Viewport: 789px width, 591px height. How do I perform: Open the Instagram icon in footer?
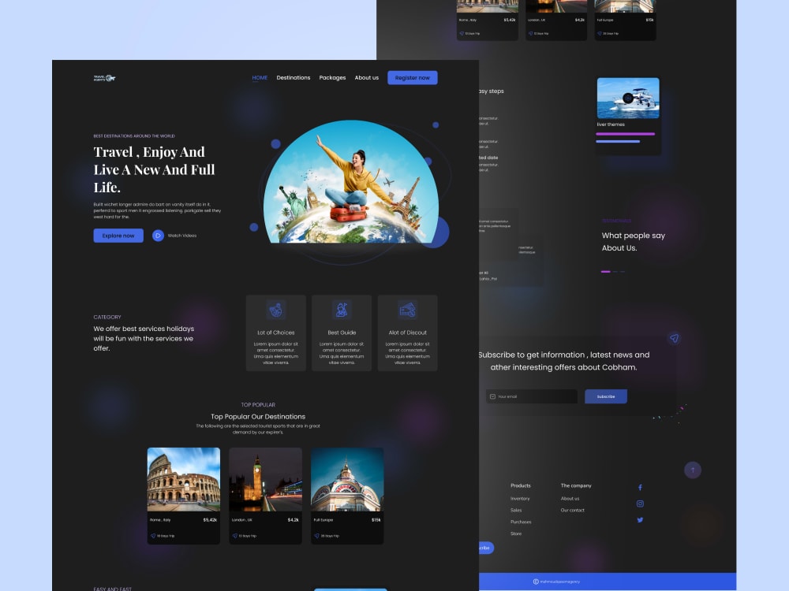(640, 504)
